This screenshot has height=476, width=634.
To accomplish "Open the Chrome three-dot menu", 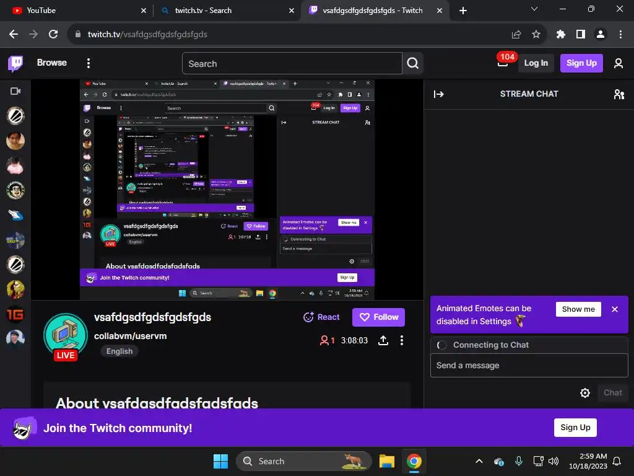I will click(x=620, y=35).
